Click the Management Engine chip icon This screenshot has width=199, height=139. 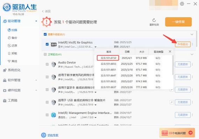(x=54, y=115)
